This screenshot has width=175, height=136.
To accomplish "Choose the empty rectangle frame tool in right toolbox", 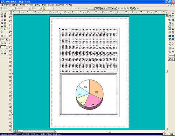I will (170, 16).
